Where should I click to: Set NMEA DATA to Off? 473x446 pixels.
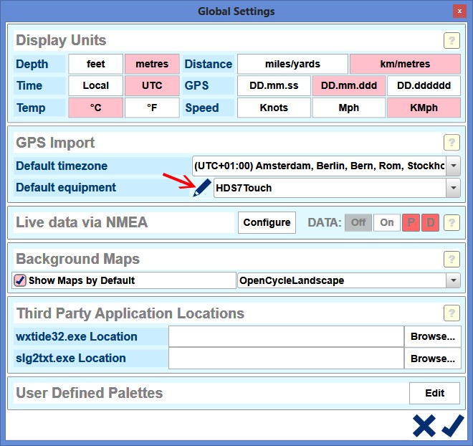pos(358,222)
